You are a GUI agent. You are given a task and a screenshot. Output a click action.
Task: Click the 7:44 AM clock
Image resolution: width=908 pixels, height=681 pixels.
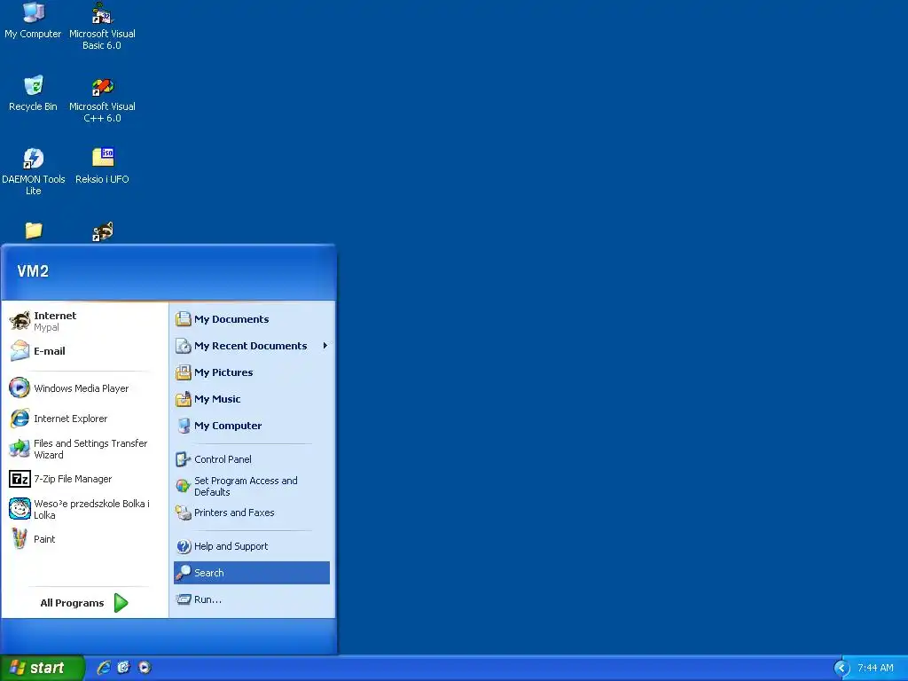[875, 669]
